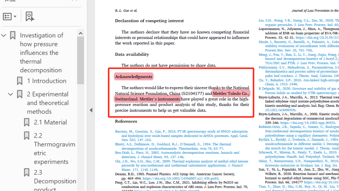Click the 'Acknowledgments' highlighted heading
The height and width of the screenshot is (191, 339).
pyautogui.click(x=134, y=77)
